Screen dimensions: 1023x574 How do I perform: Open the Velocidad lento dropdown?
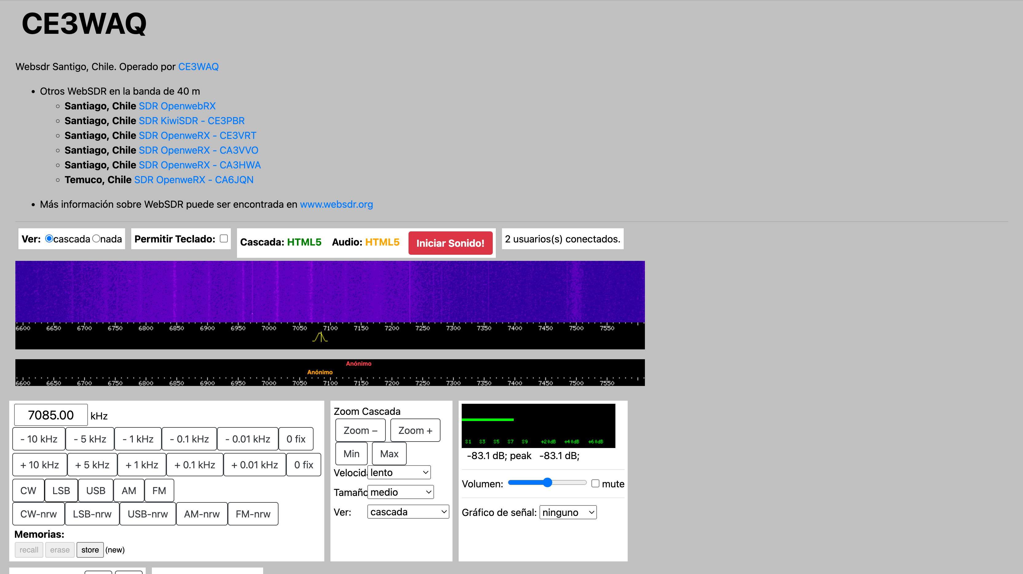399,472
